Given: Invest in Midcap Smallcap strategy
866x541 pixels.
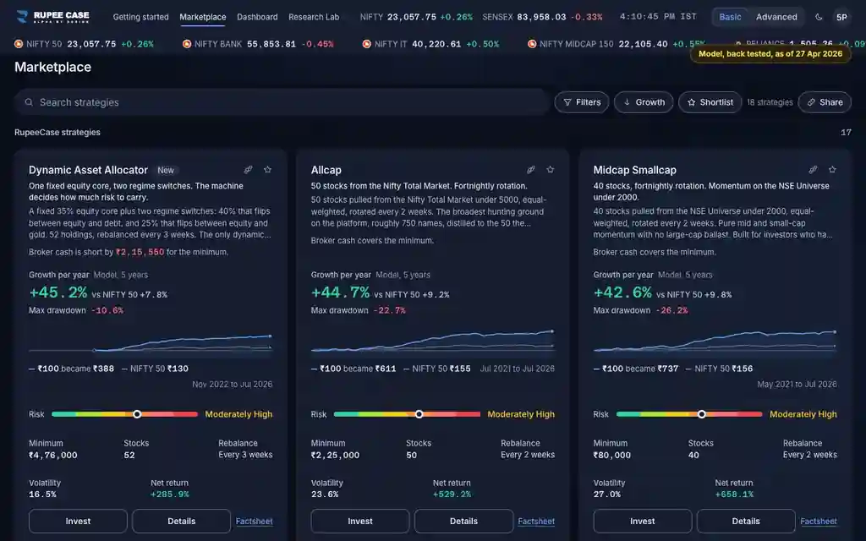Looking at the screenshot, I should coord(643,521).
